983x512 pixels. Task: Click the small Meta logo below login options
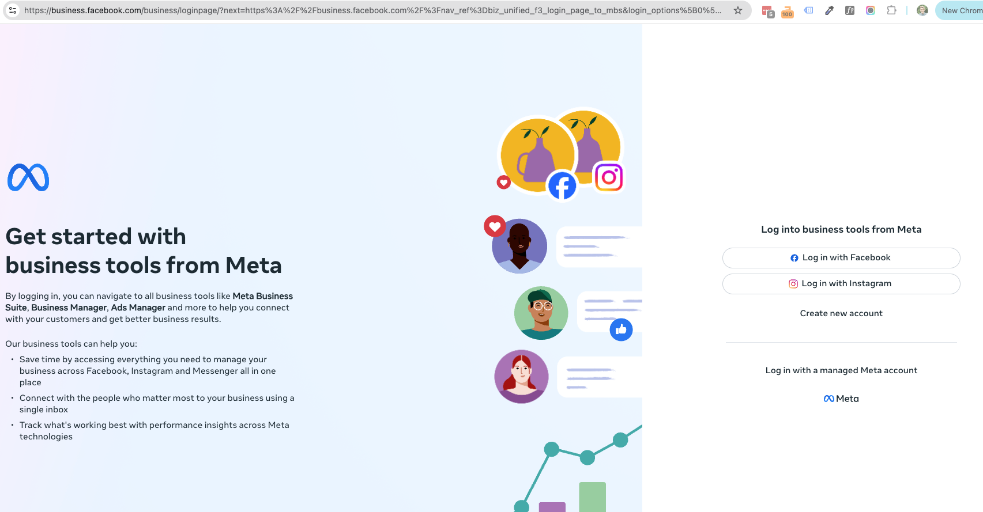841,399
